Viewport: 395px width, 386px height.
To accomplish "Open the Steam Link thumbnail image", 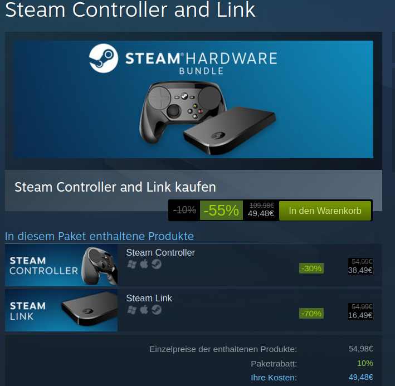I will pos(61,310).
